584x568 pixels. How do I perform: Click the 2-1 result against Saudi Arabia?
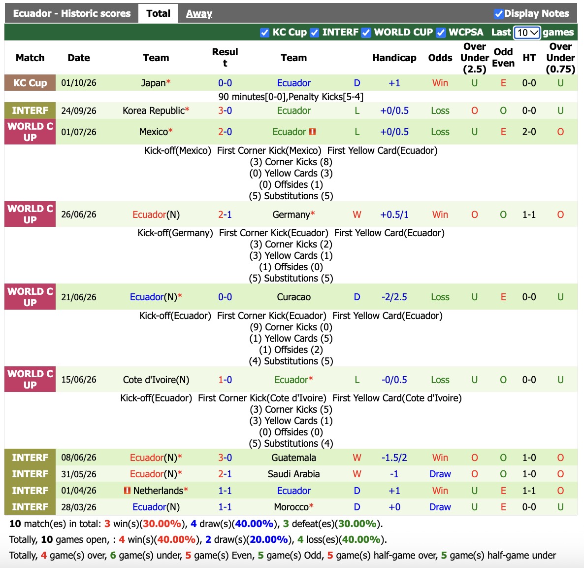225,474
